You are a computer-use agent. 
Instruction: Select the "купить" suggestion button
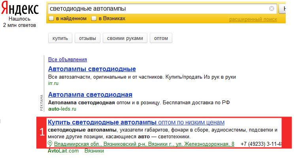tap(60, 38)
